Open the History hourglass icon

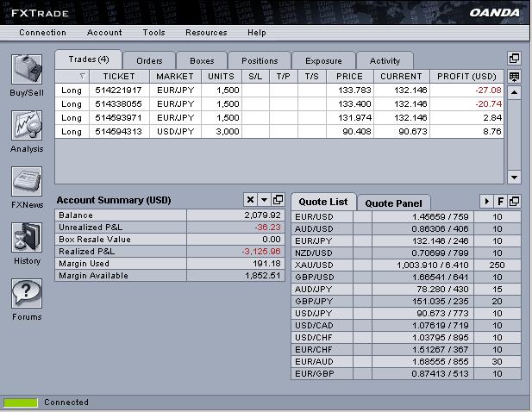point(27,237)
